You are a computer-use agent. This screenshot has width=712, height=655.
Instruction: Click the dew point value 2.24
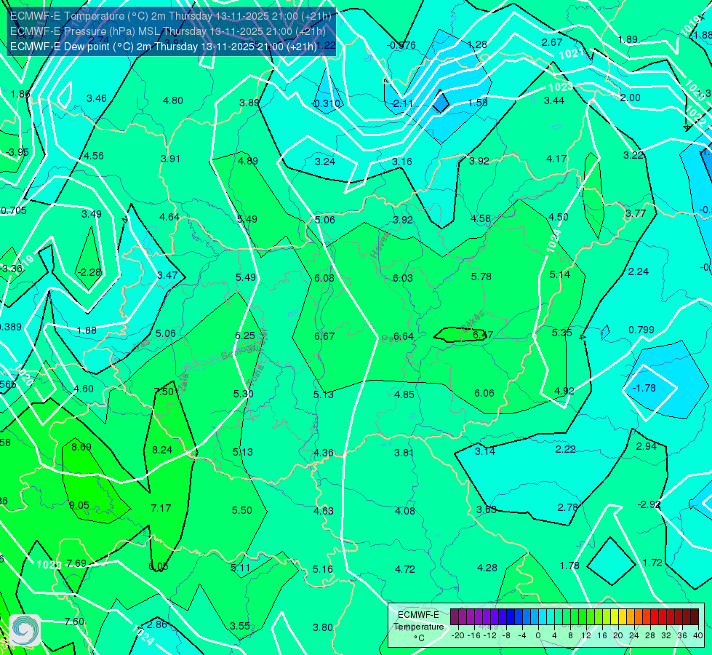(638, 271)
